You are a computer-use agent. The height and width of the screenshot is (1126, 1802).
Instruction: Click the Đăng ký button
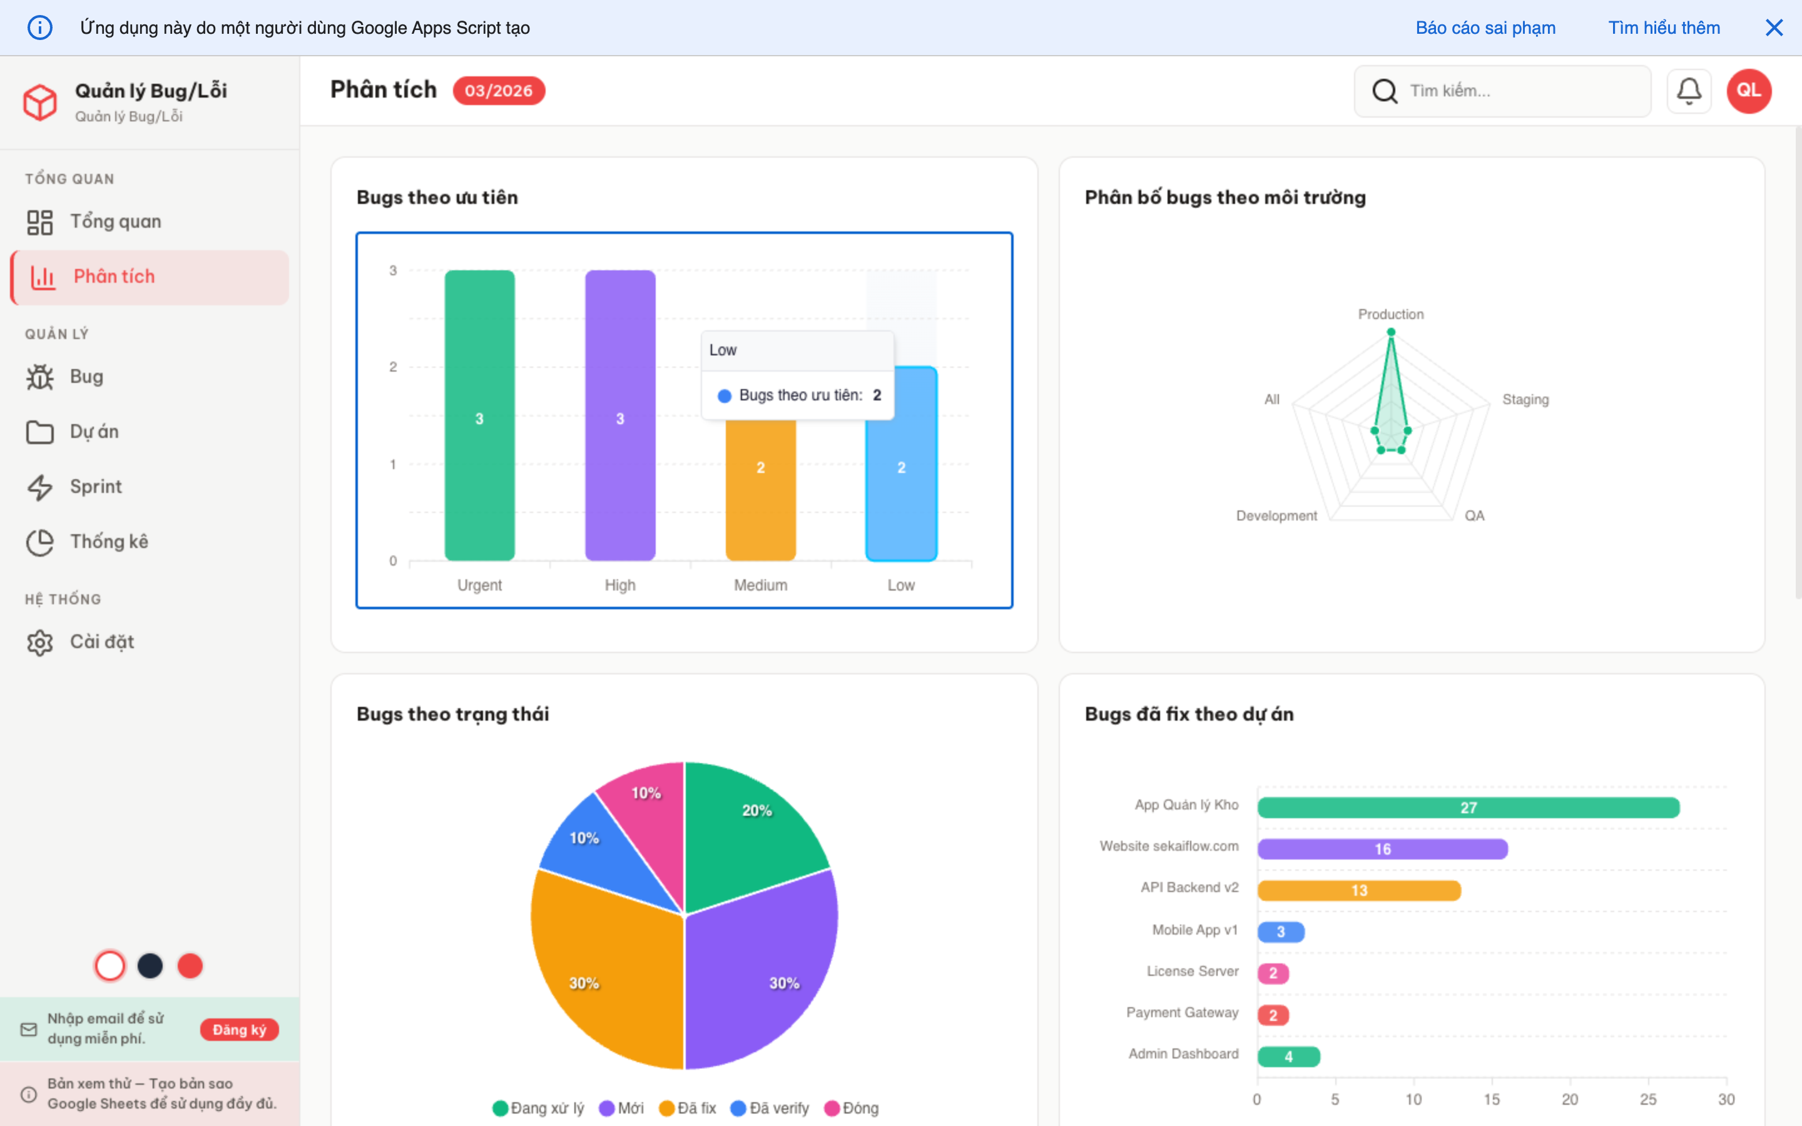click(239, 1029)
